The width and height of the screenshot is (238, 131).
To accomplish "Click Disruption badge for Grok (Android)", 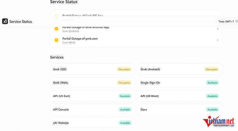I will [x=212, y=69].
